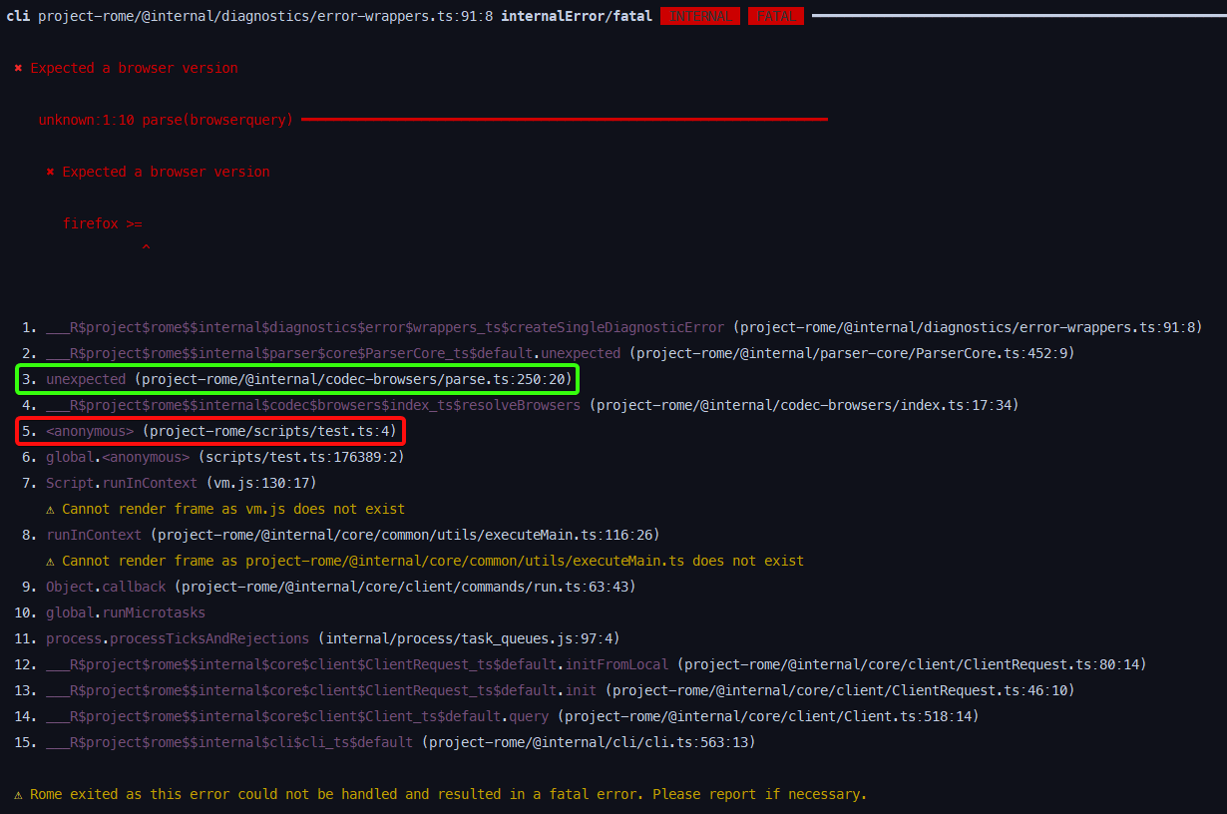The image size is (1227, 814).
Task: Click the "cli" label in the header
Action: (18, 16)
